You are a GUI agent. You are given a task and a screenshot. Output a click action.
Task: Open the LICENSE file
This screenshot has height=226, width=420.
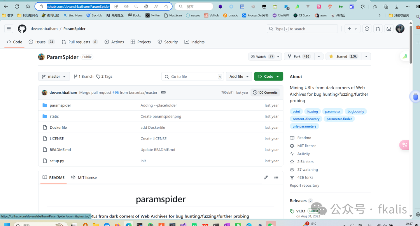click(x=57, y=139)
